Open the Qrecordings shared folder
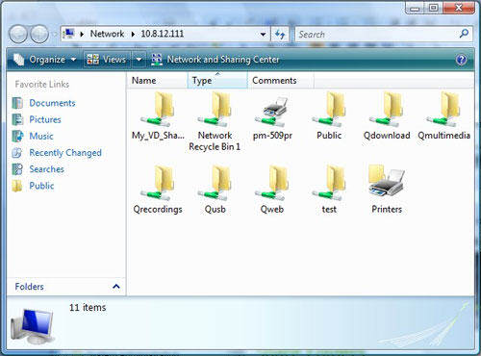The height and width of the screenshot is (356, 481). [158, 190]
